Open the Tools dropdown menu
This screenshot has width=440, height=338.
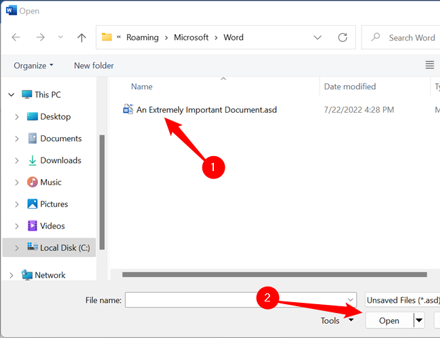336,320
